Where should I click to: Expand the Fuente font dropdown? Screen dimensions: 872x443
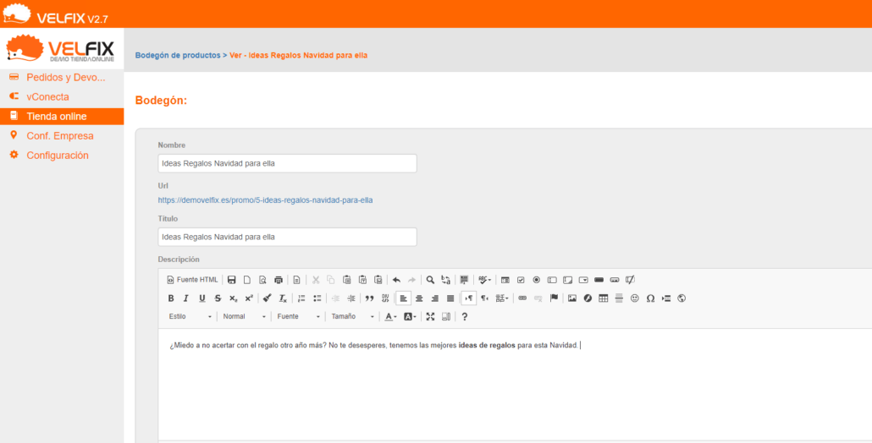click(299, 317)
